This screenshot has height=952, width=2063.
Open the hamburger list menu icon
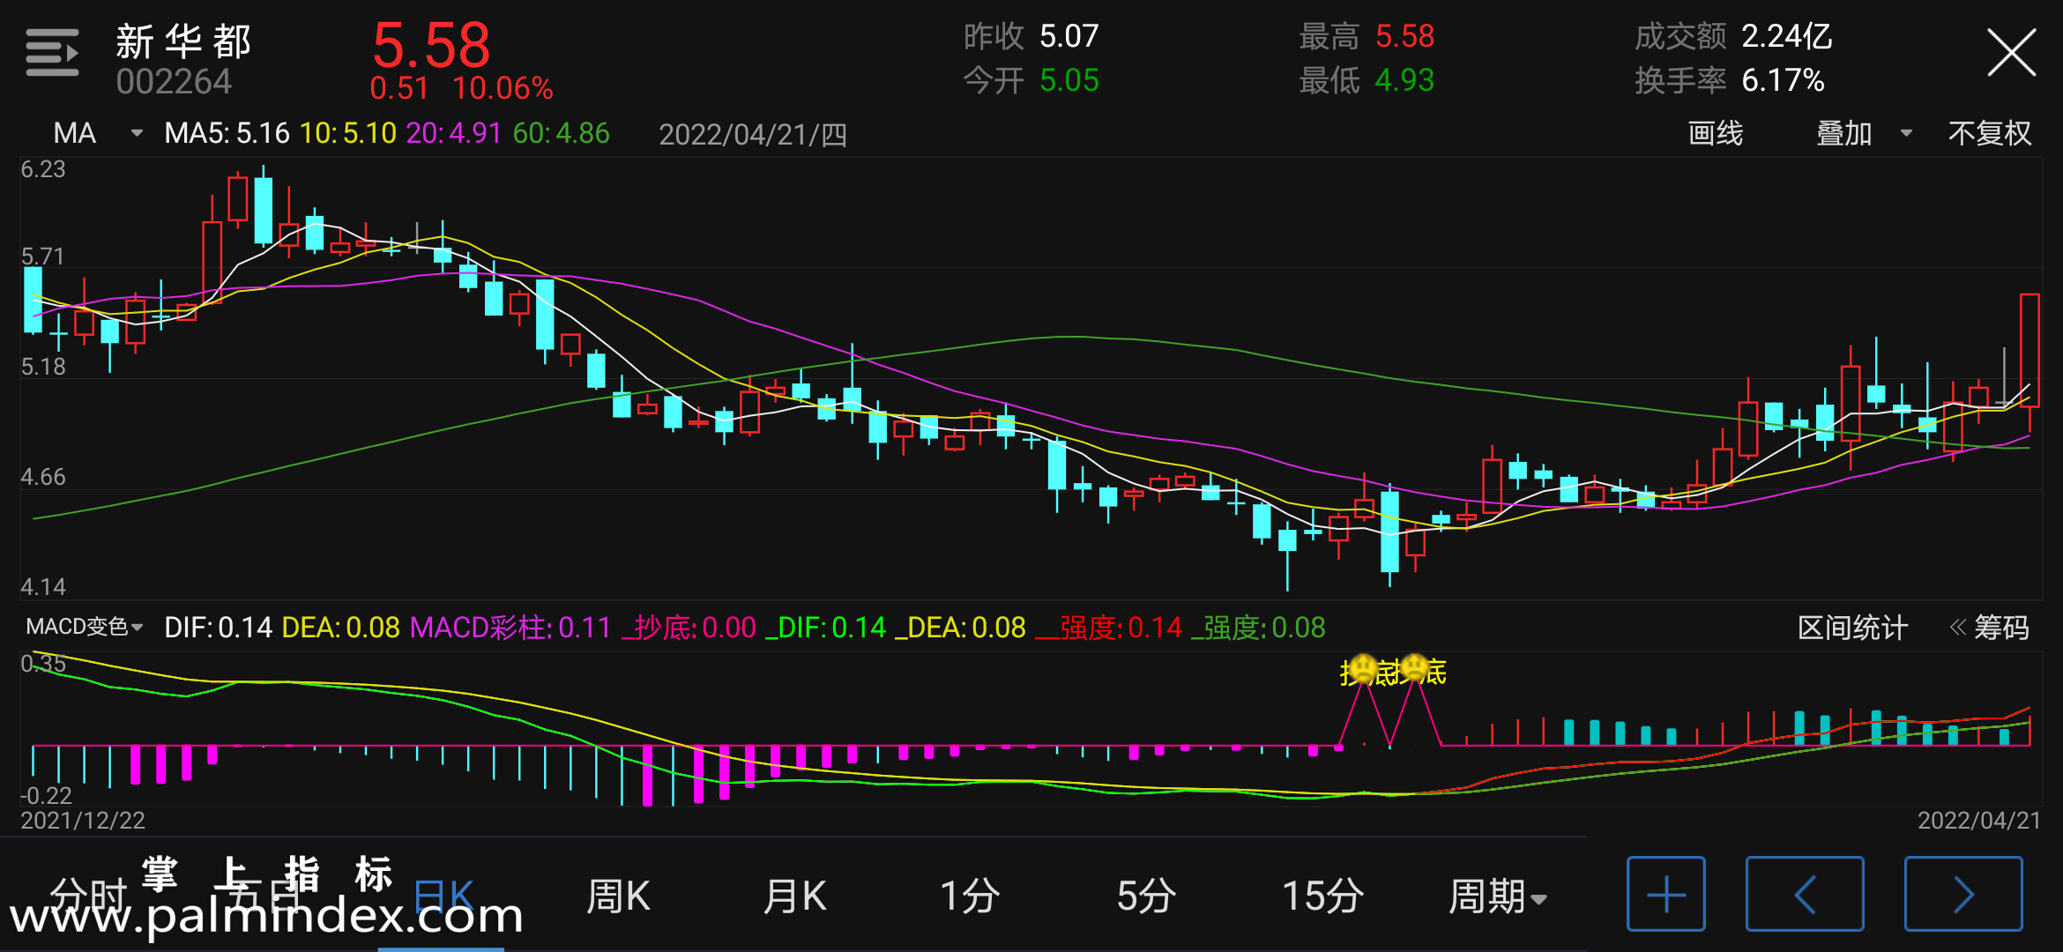[x=52, y=53]
